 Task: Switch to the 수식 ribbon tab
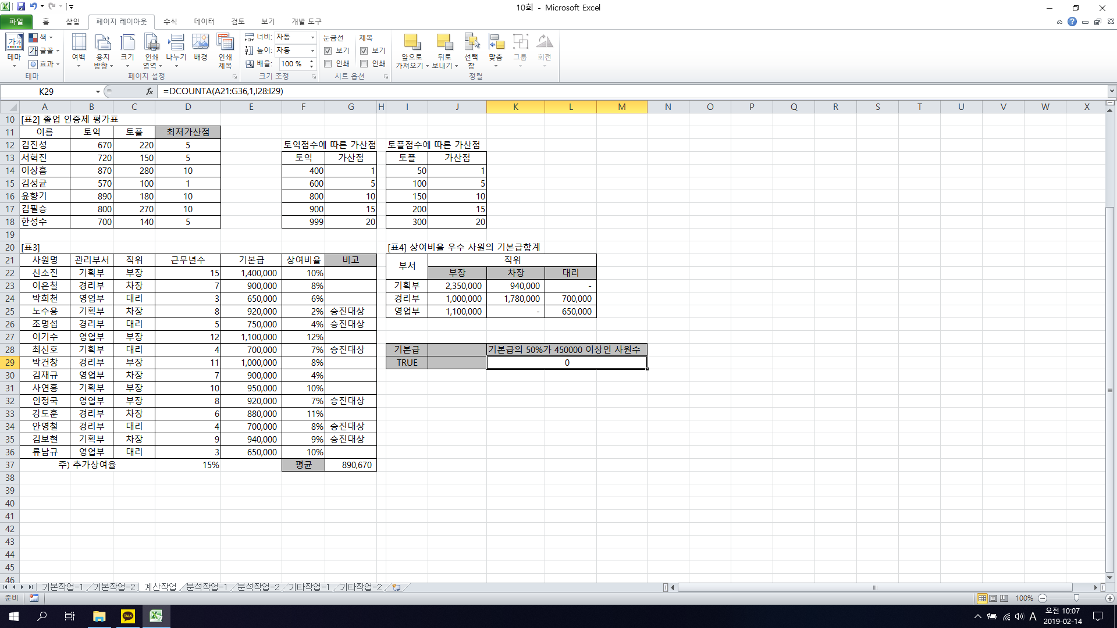tap(170, 22)
